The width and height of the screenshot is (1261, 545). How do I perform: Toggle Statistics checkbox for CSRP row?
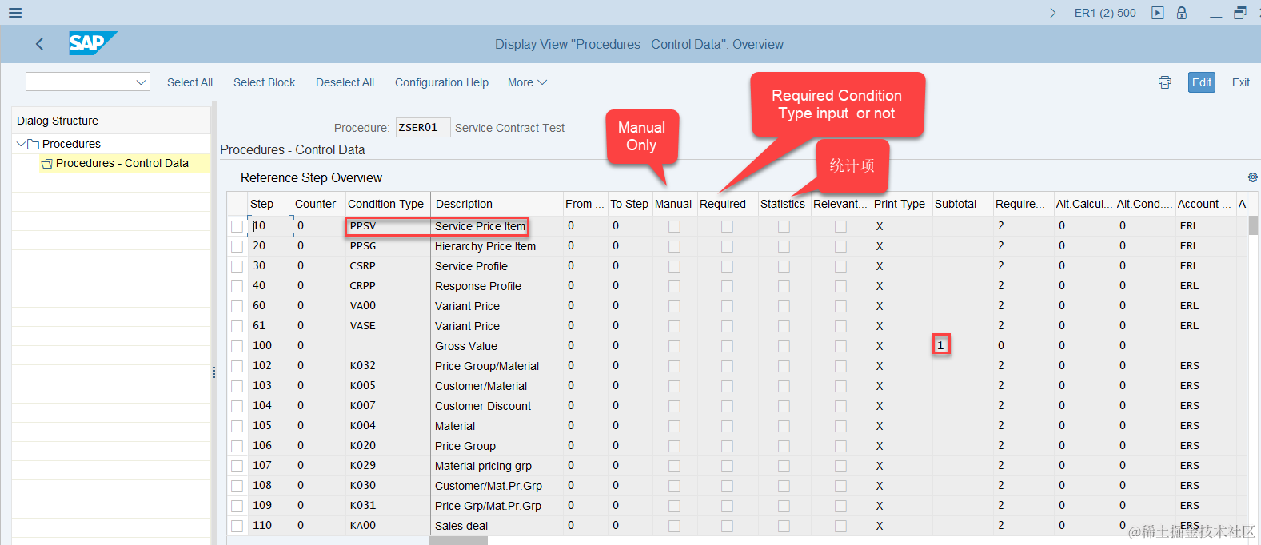784,266
